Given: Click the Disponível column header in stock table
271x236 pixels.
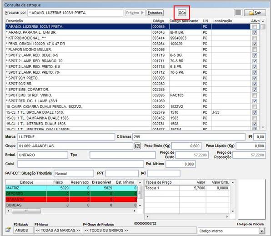Looking at the screenshot, I should point(101,182).
